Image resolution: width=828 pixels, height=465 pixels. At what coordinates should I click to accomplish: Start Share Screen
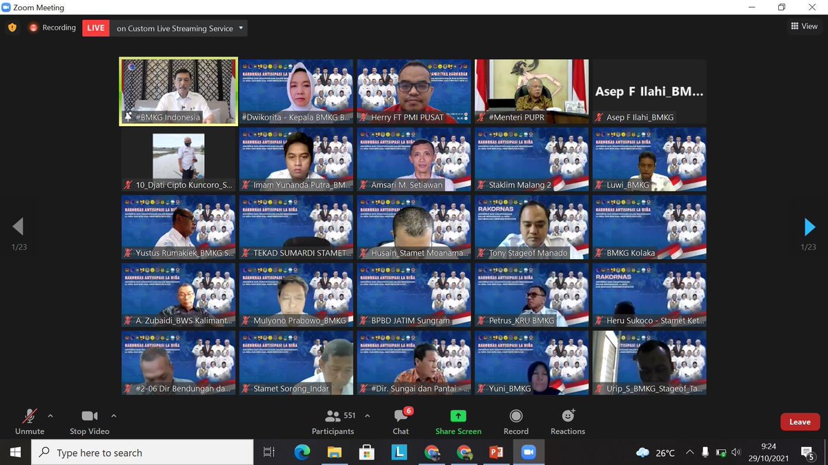click(458, 421)
